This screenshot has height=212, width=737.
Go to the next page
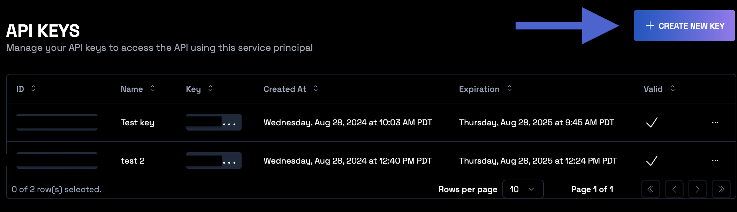(698, 189)
